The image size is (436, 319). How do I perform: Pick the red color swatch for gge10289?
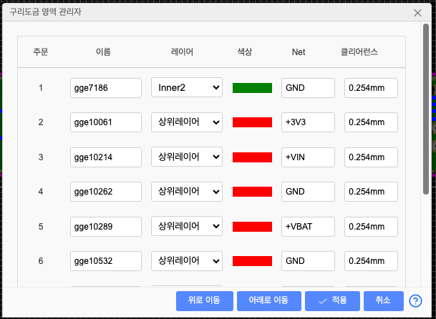tap(252, 227)
